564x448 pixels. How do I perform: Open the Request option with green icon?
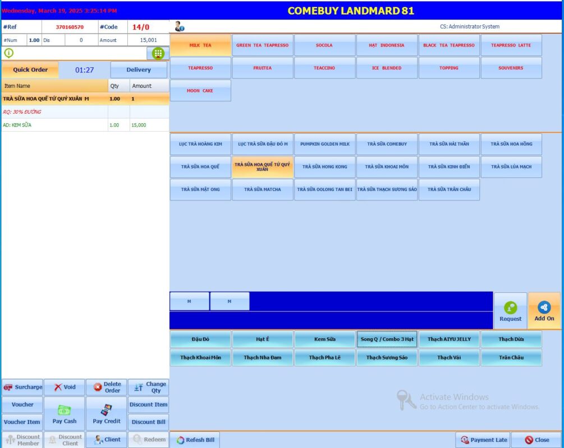(x=510, y=311)
